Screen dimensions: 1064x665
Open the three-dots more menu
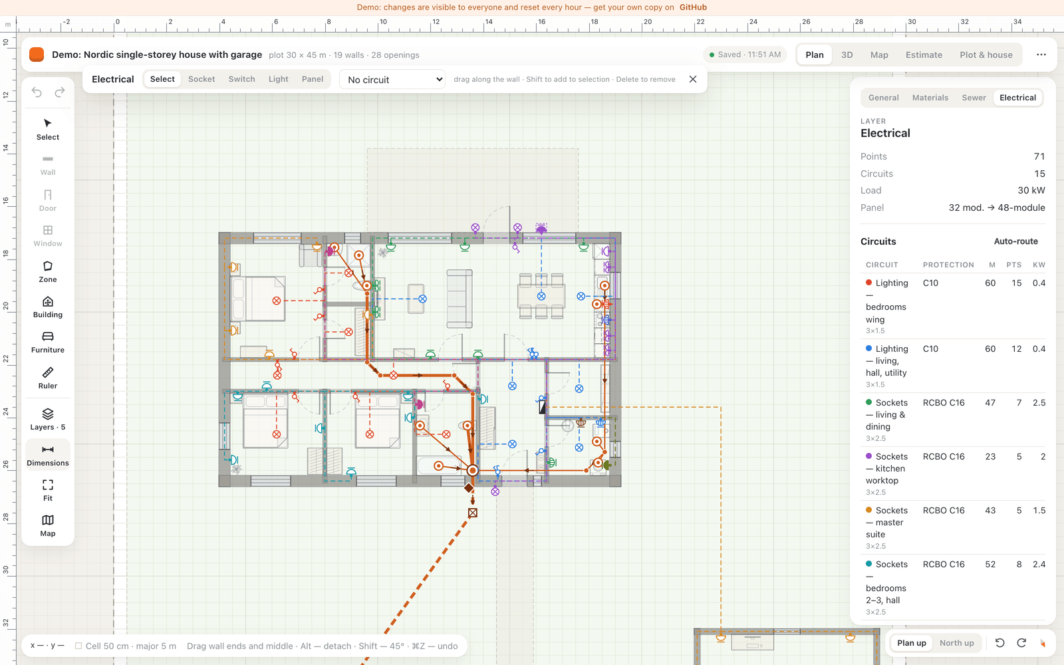[x=1041, y=55]
